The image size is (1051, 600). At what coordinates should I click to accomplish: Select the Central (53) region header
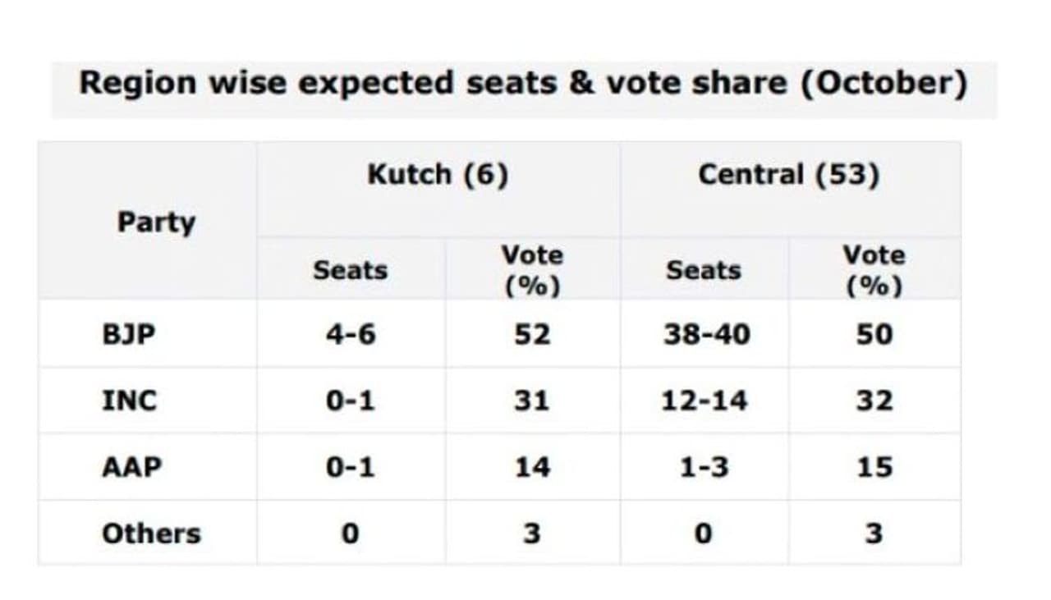point(788,175)
